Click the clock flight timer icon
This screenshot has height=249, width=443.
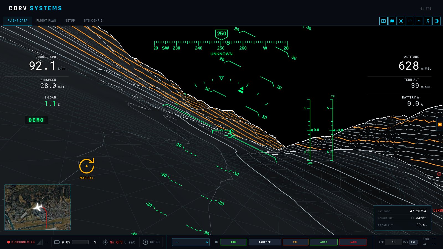point(145,242)
